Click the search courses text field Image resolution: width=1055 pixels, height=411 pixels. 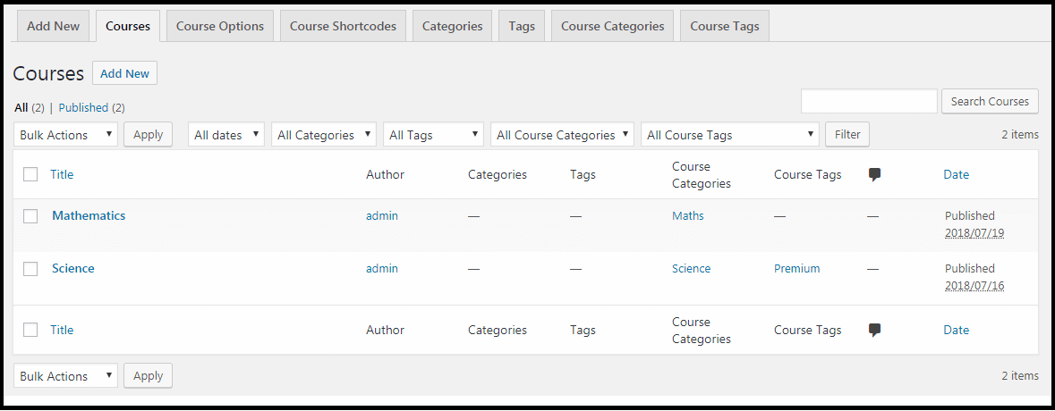point(869,101)
